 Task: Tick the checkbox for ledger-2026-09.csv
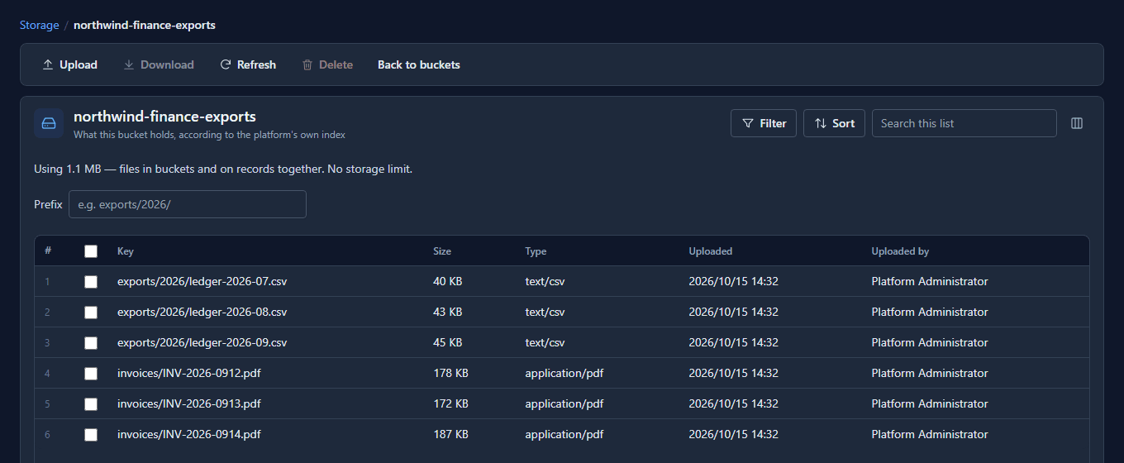click(91, 343)
